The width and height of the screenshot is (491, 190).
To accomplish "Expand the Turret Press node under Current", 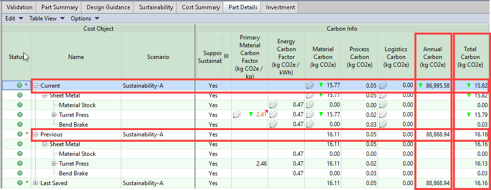I will coord(54,115).
